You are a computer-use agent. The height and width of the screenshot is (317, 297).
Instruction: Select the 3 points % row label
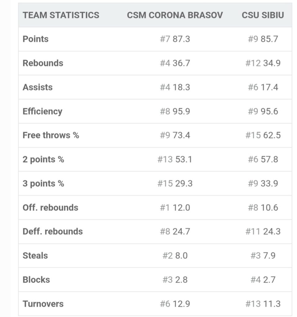(43, 184)
